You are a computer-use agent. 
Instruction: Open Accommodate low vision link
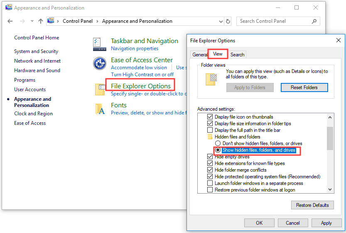tap(139, 68)
